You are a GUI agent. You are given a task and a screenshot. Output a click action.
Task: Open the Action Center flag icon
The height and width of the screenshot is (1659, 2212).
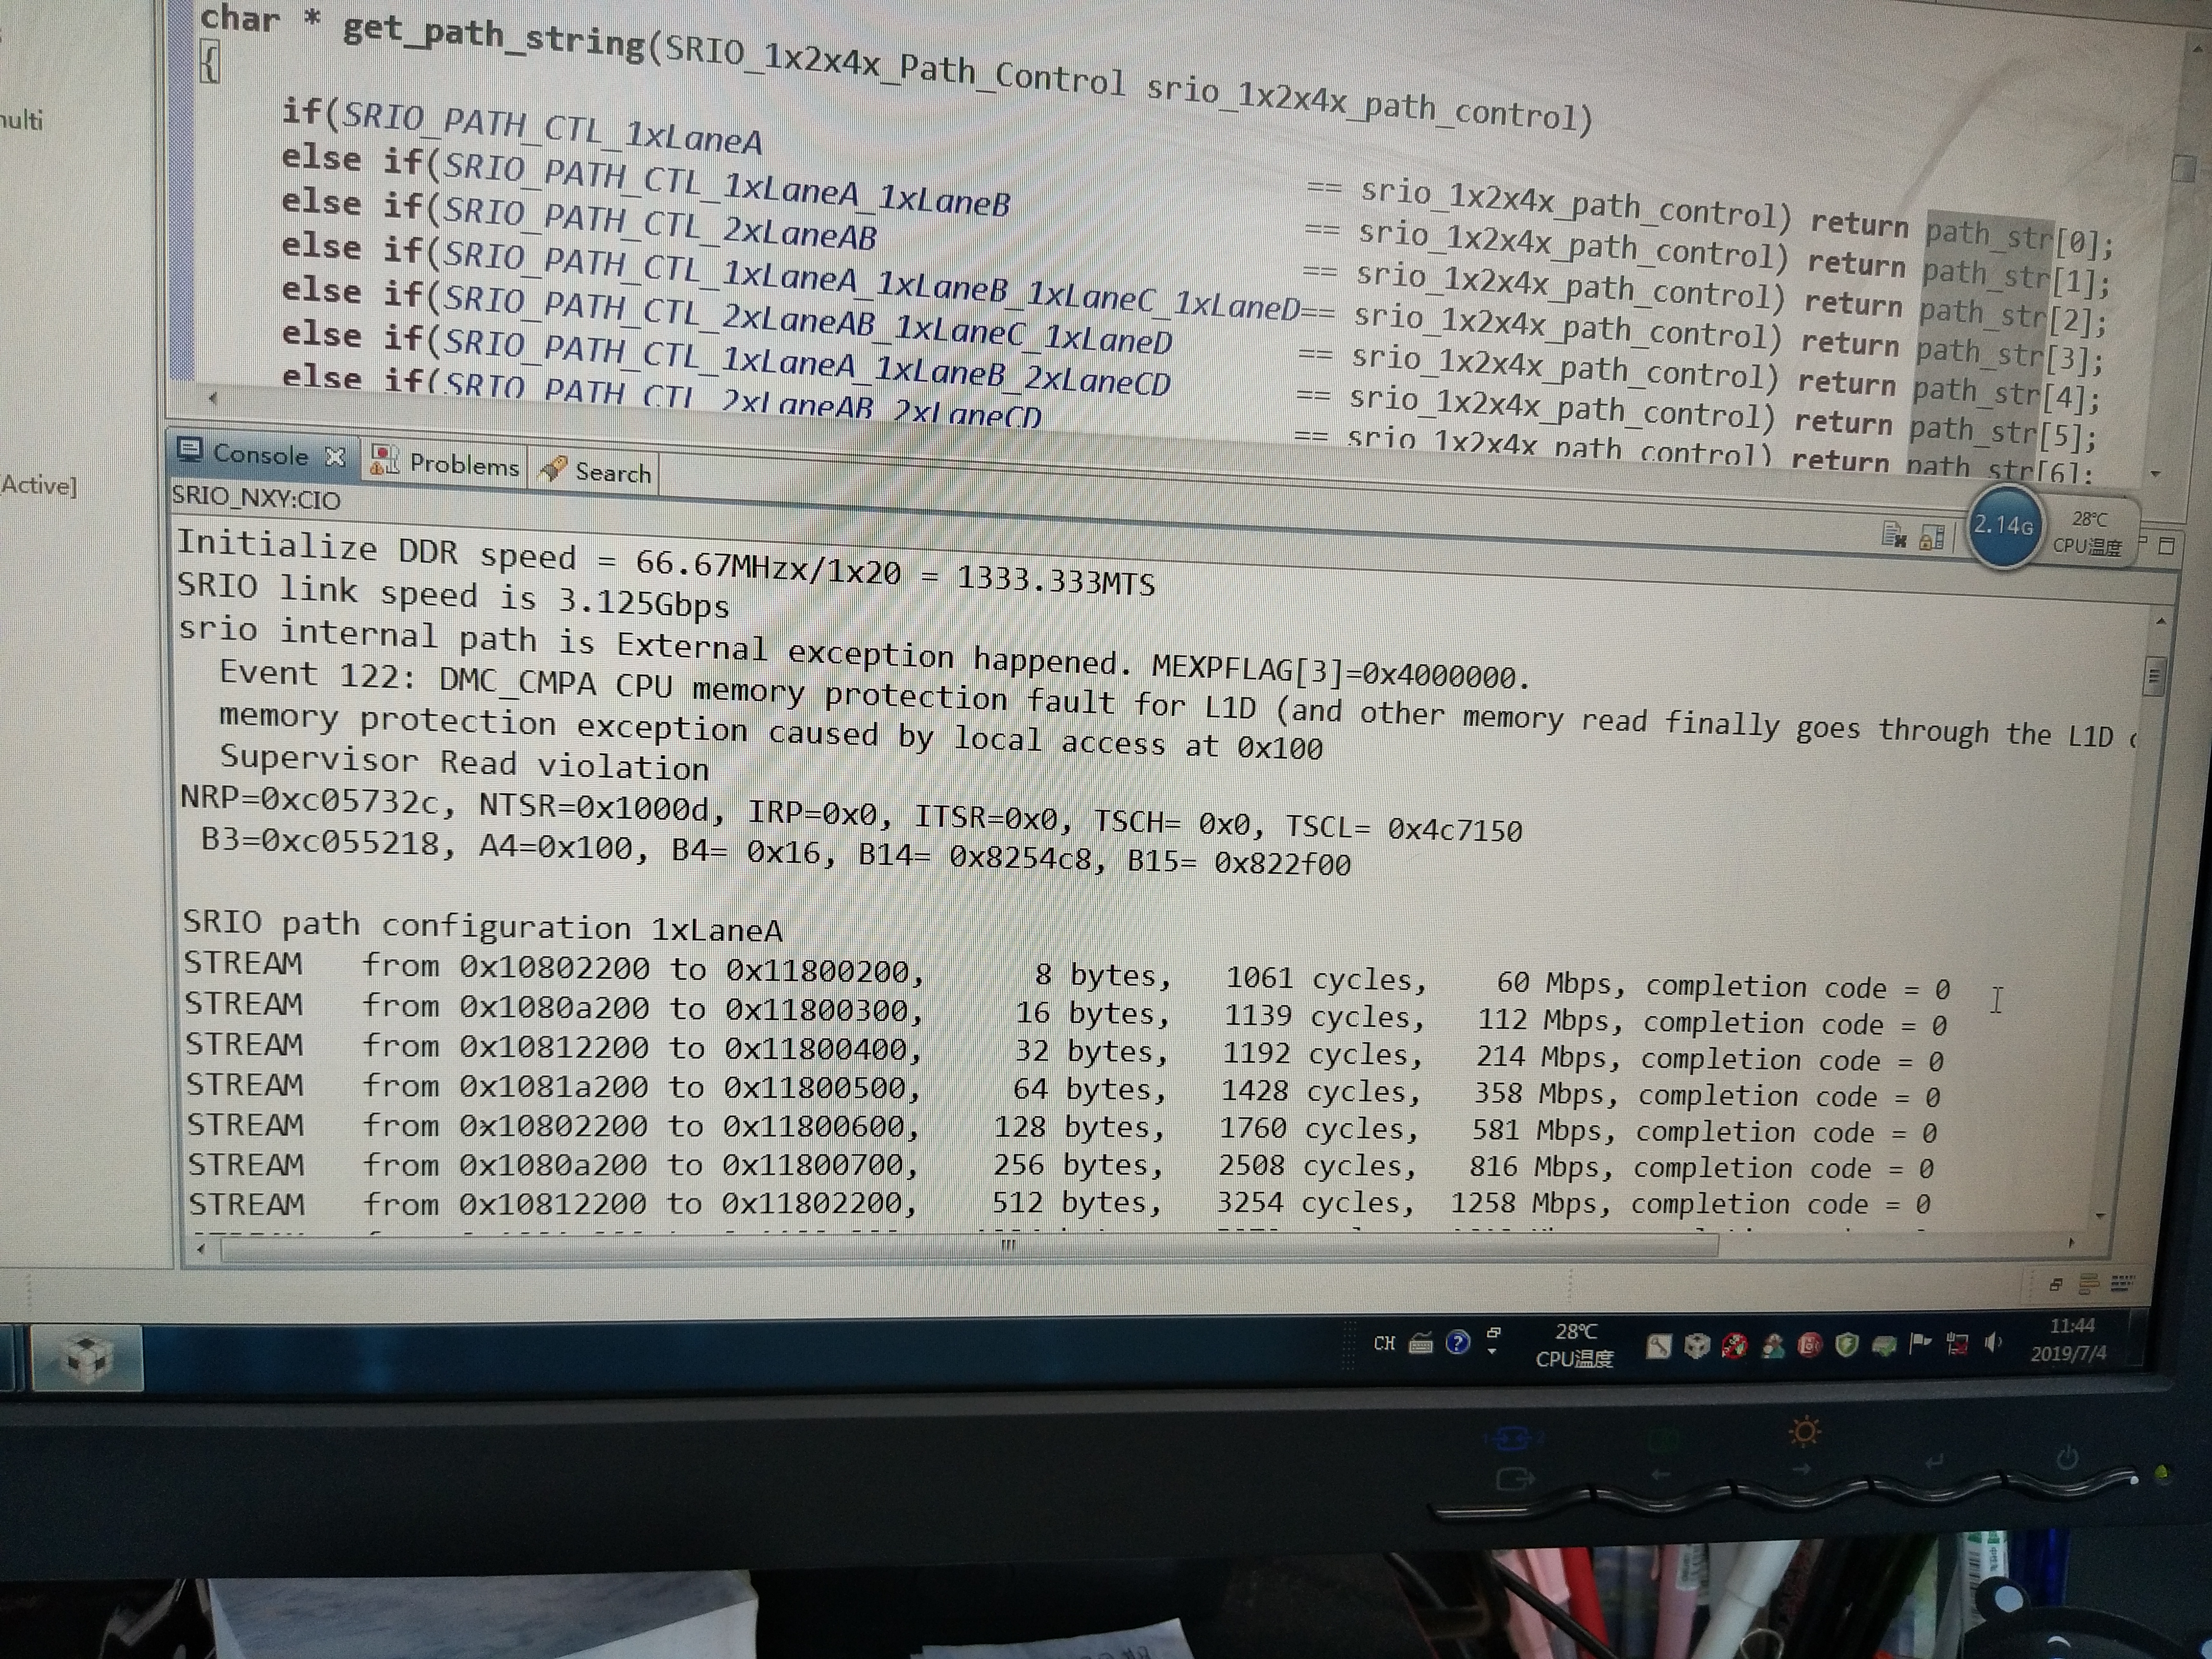tap(1919, 1344)
